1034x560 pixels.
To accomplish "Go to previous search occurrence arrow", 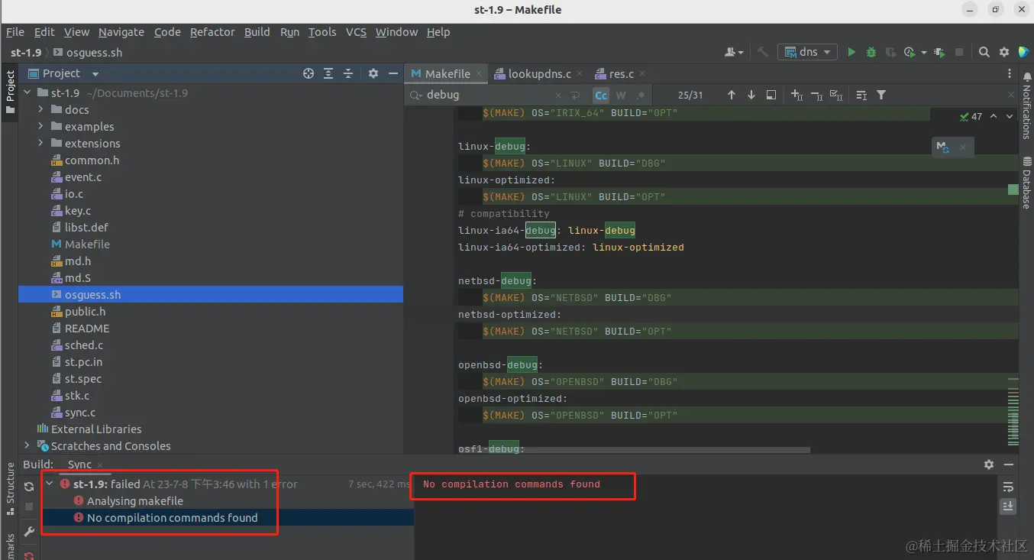I will click(732, 95).
